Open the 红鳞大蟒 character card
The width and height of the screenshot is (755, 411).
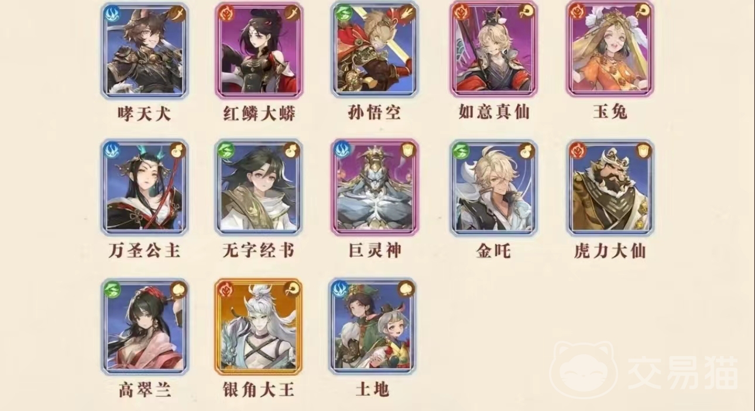click(259, 50)
